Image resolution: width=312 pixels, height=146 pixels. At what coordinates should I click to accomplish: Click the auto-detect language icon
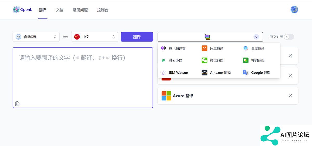[x=18, y=37]
